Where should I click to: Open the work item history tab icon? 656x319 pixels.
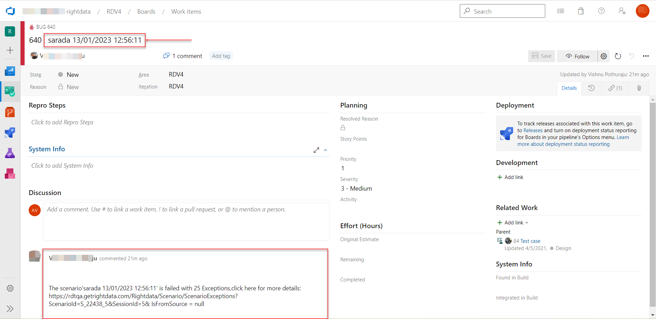pos(591,88)
